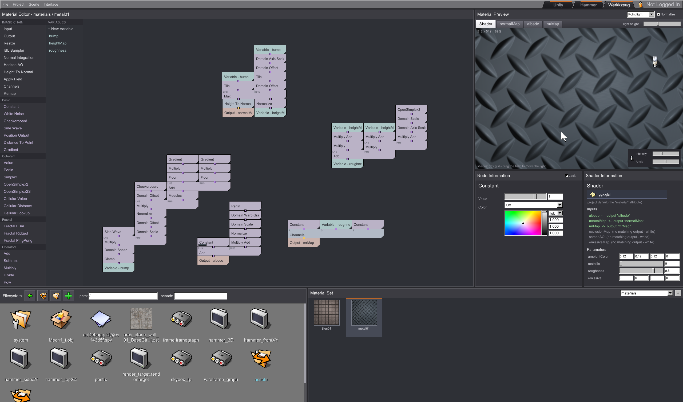Click the metallic parameter slider
Image resolution: width=683 pixels, height=402 pixels.
641,264
